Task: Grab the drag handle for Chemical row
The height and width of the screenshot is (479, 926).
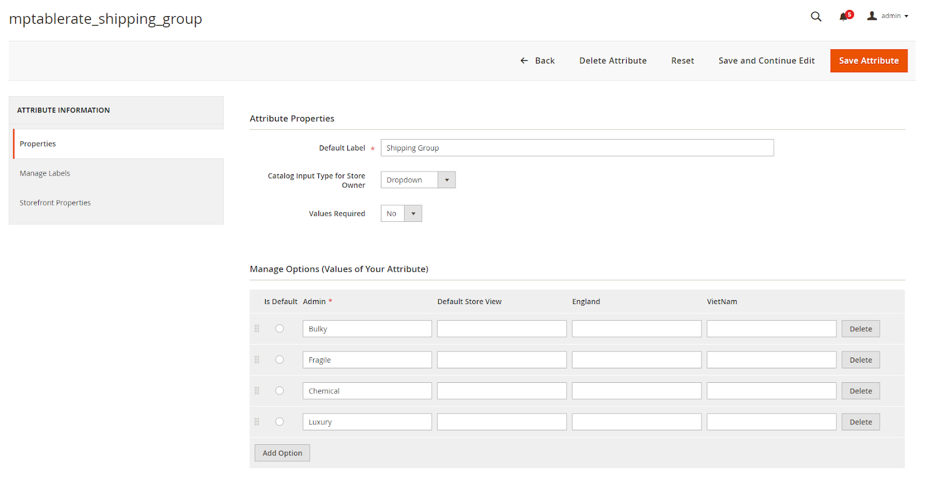Action: (x=257, y=391)
